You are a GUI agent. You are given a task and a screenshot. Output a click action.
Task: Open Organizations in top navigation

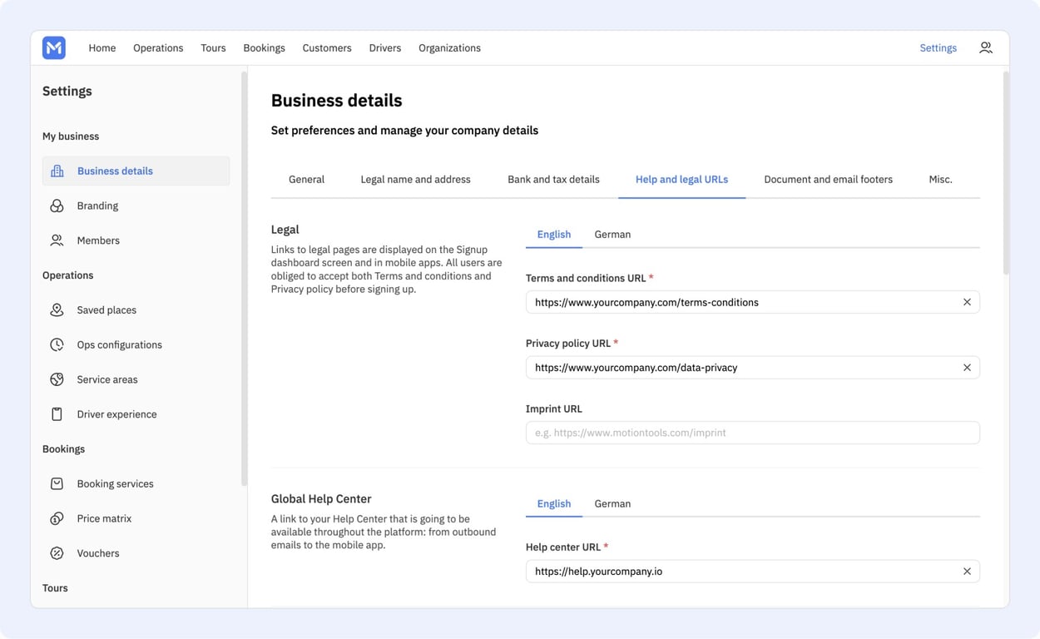[449, 47]
